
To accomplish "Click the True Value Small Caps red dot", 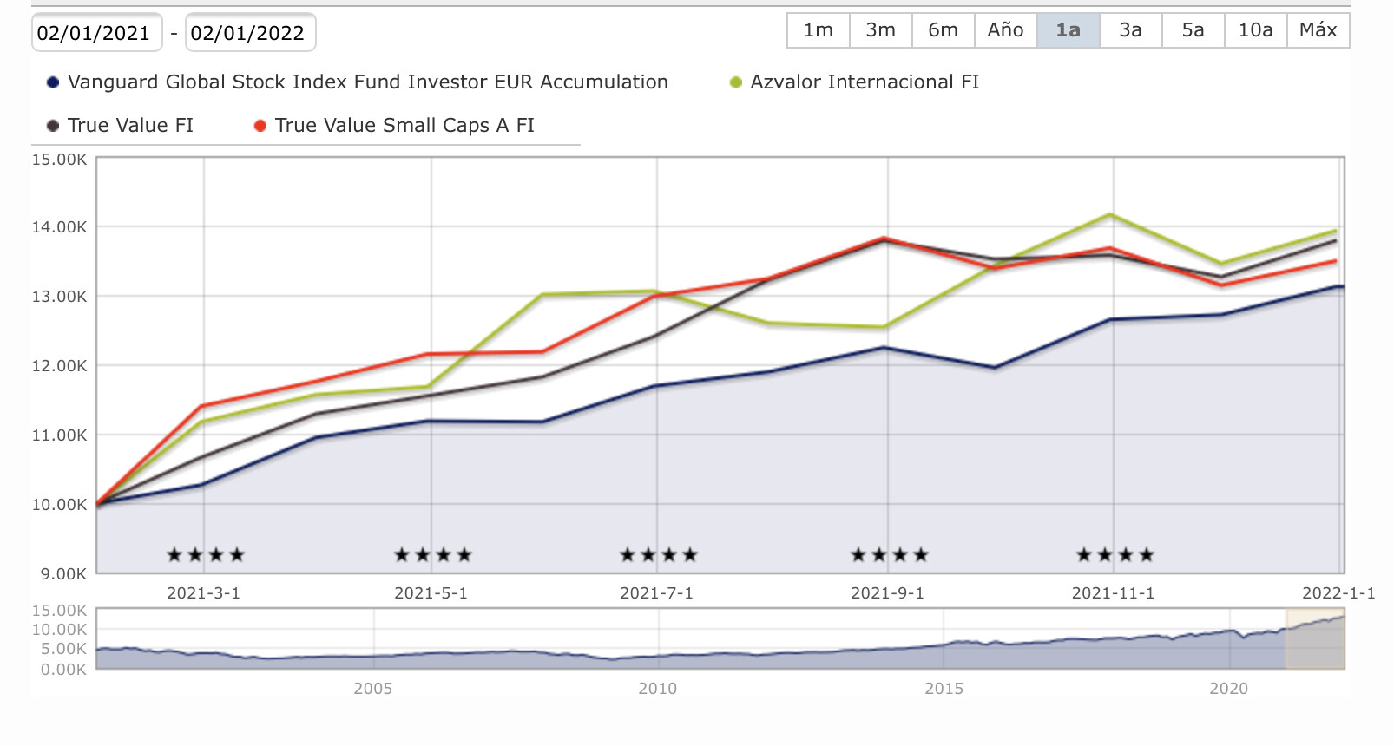I will (x=260, y=126).
